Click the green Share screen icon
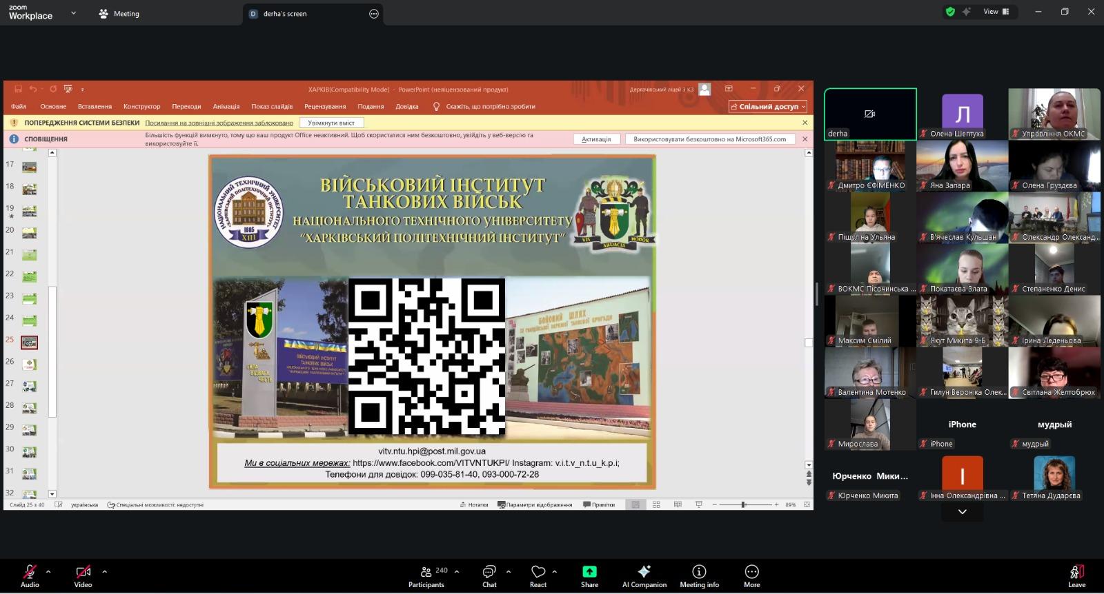Image resolution: width=1104 pixels, height=594 pixels. point(589,571)
